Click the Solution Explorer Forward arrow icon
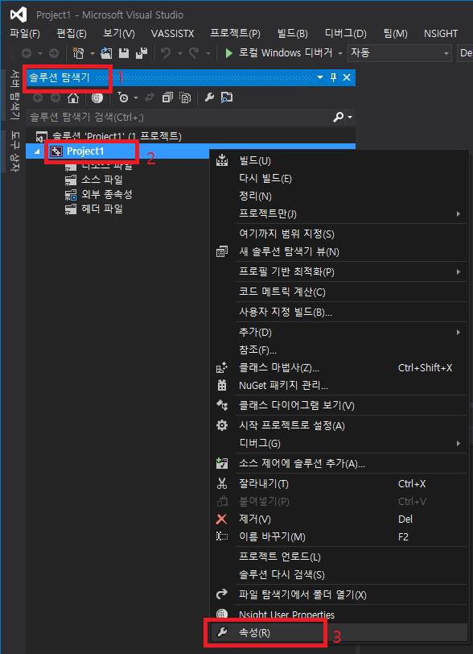Screen dimensions: 473x654 [x=56, y=97]
